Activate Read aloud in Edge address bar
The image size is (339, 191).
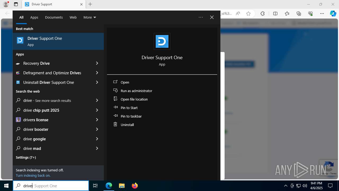(238, 14)
